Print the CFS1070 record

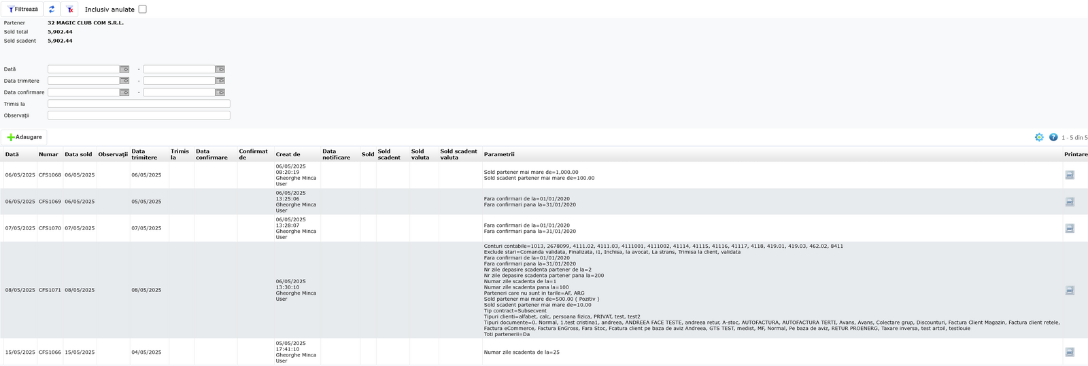pos(1069,228)
